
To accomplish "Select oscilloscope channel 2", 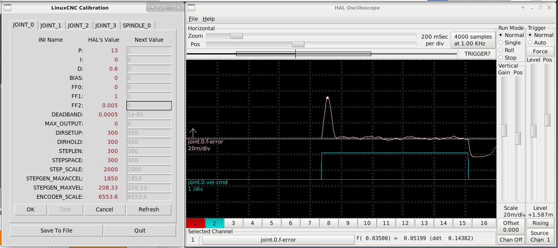I will [214, 223].
